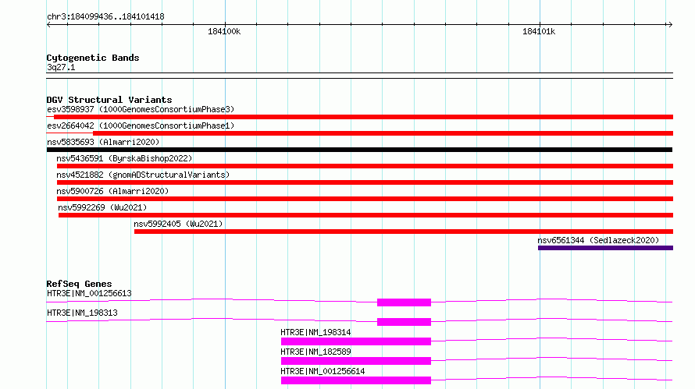The height and width of the screenshot is (389, 695).
Task: Open nsv4521882 gnomADStructuralVariants label
Action: pyautogui.click(x=143, y=175)
